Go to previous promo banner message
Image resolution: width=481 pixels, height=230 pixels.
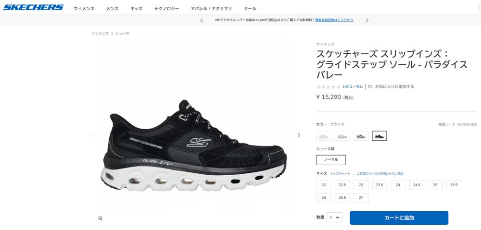(x=202, y=20)
